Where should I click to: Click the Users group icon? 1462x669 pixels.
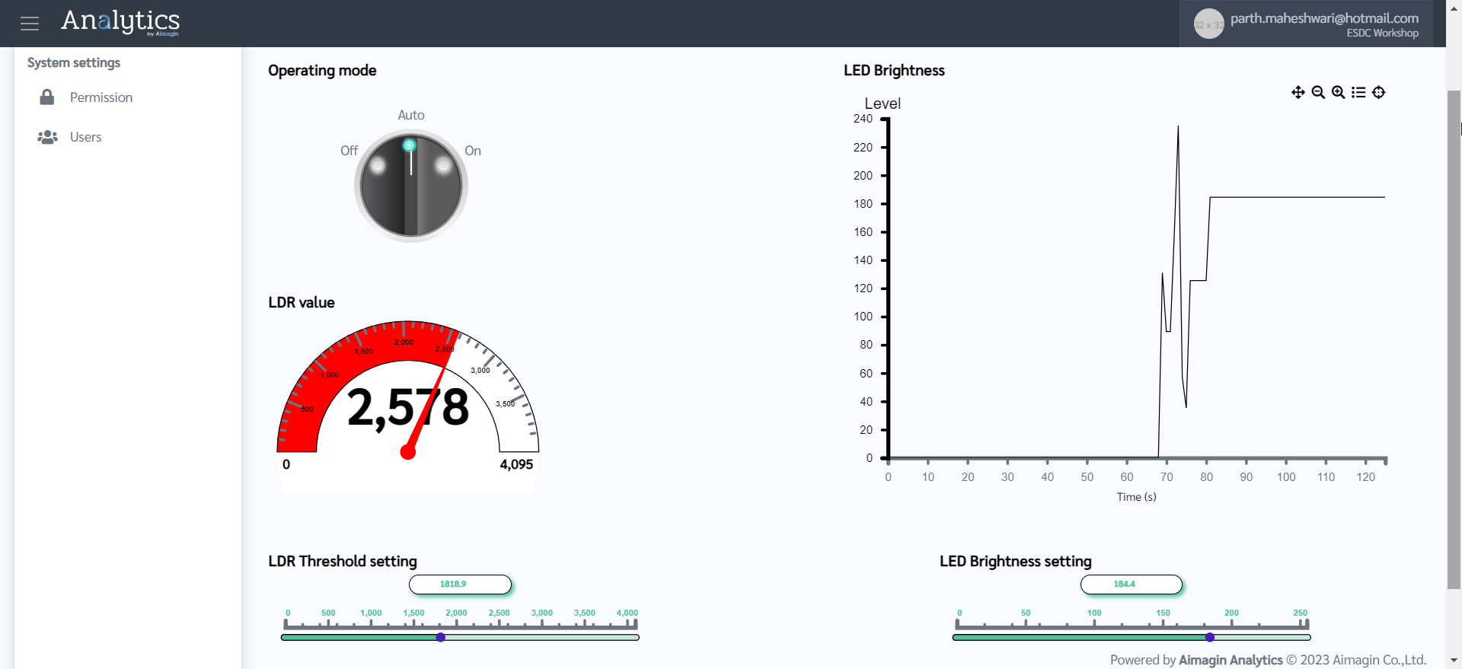pyautogui.click(x=47, y=137)
